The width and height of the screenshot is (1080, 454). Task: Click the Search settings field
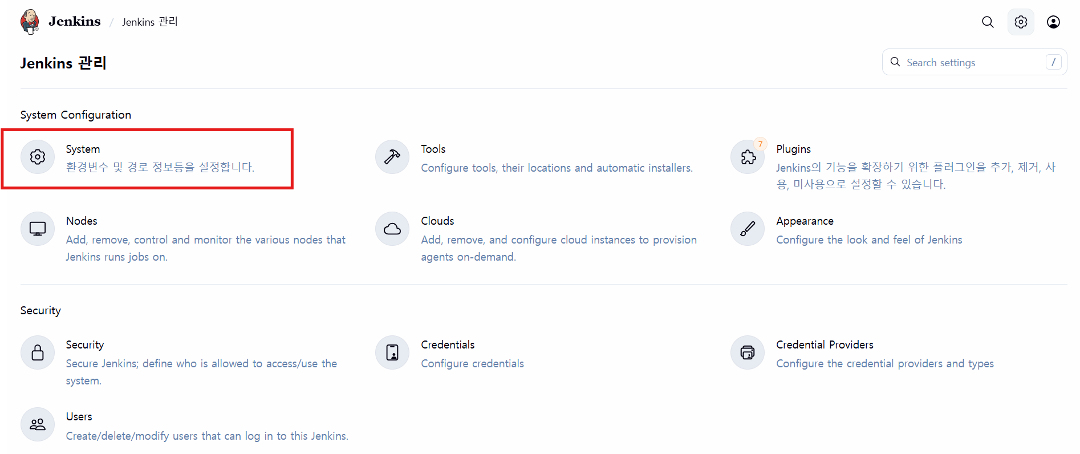tap(975, 62)
